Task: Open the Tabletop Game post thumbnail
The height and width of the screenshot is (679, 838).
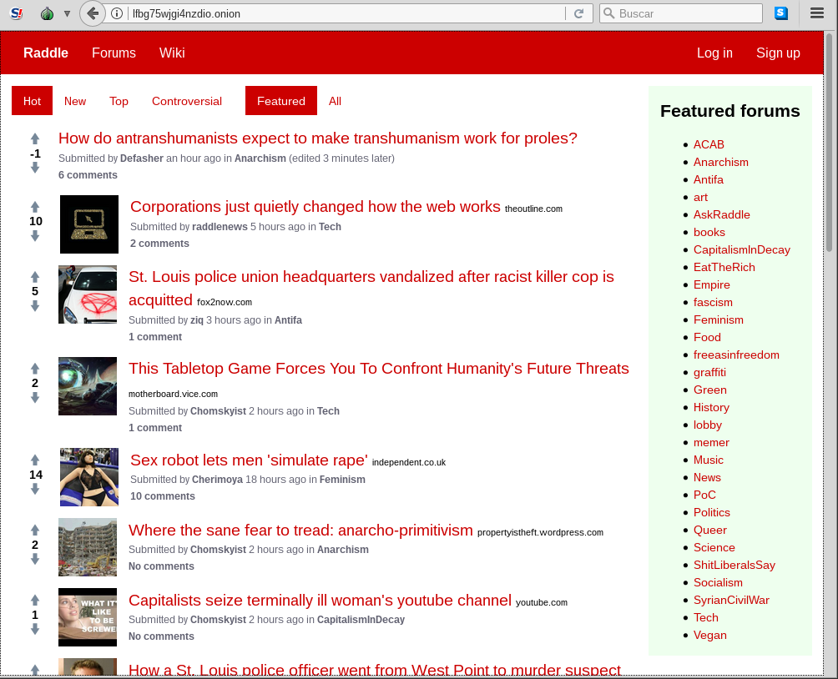Action: pos(88,386)
